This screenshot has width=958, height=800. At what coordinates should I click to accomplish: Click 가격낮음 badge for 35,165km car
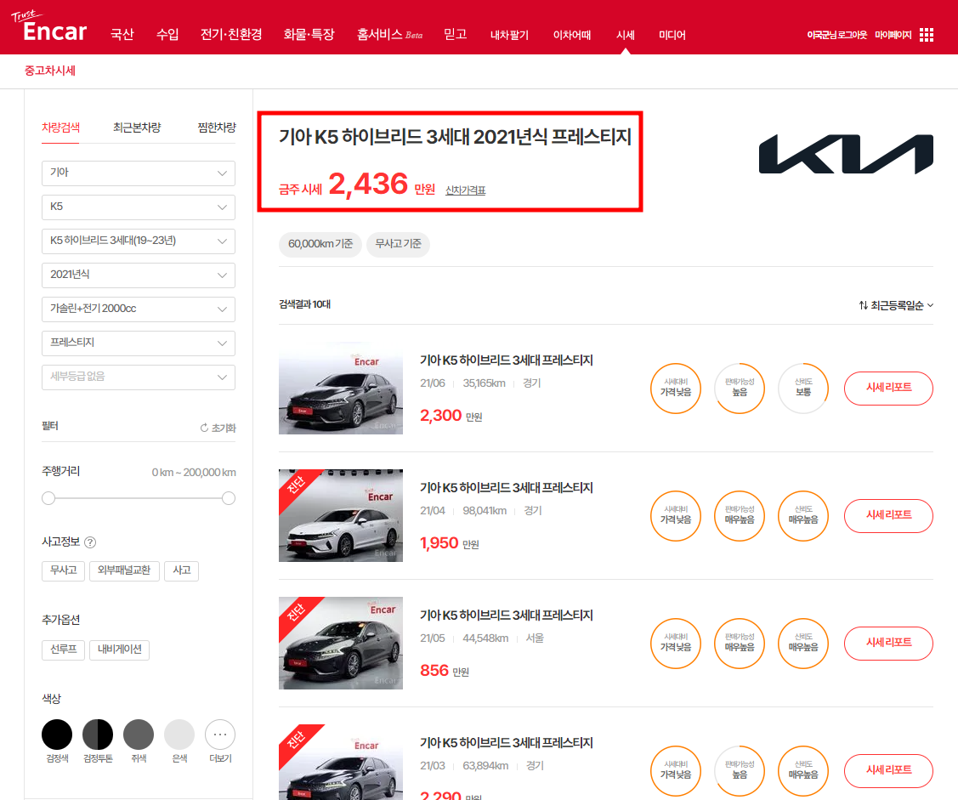pyautogui.click(x=676, y=389)
